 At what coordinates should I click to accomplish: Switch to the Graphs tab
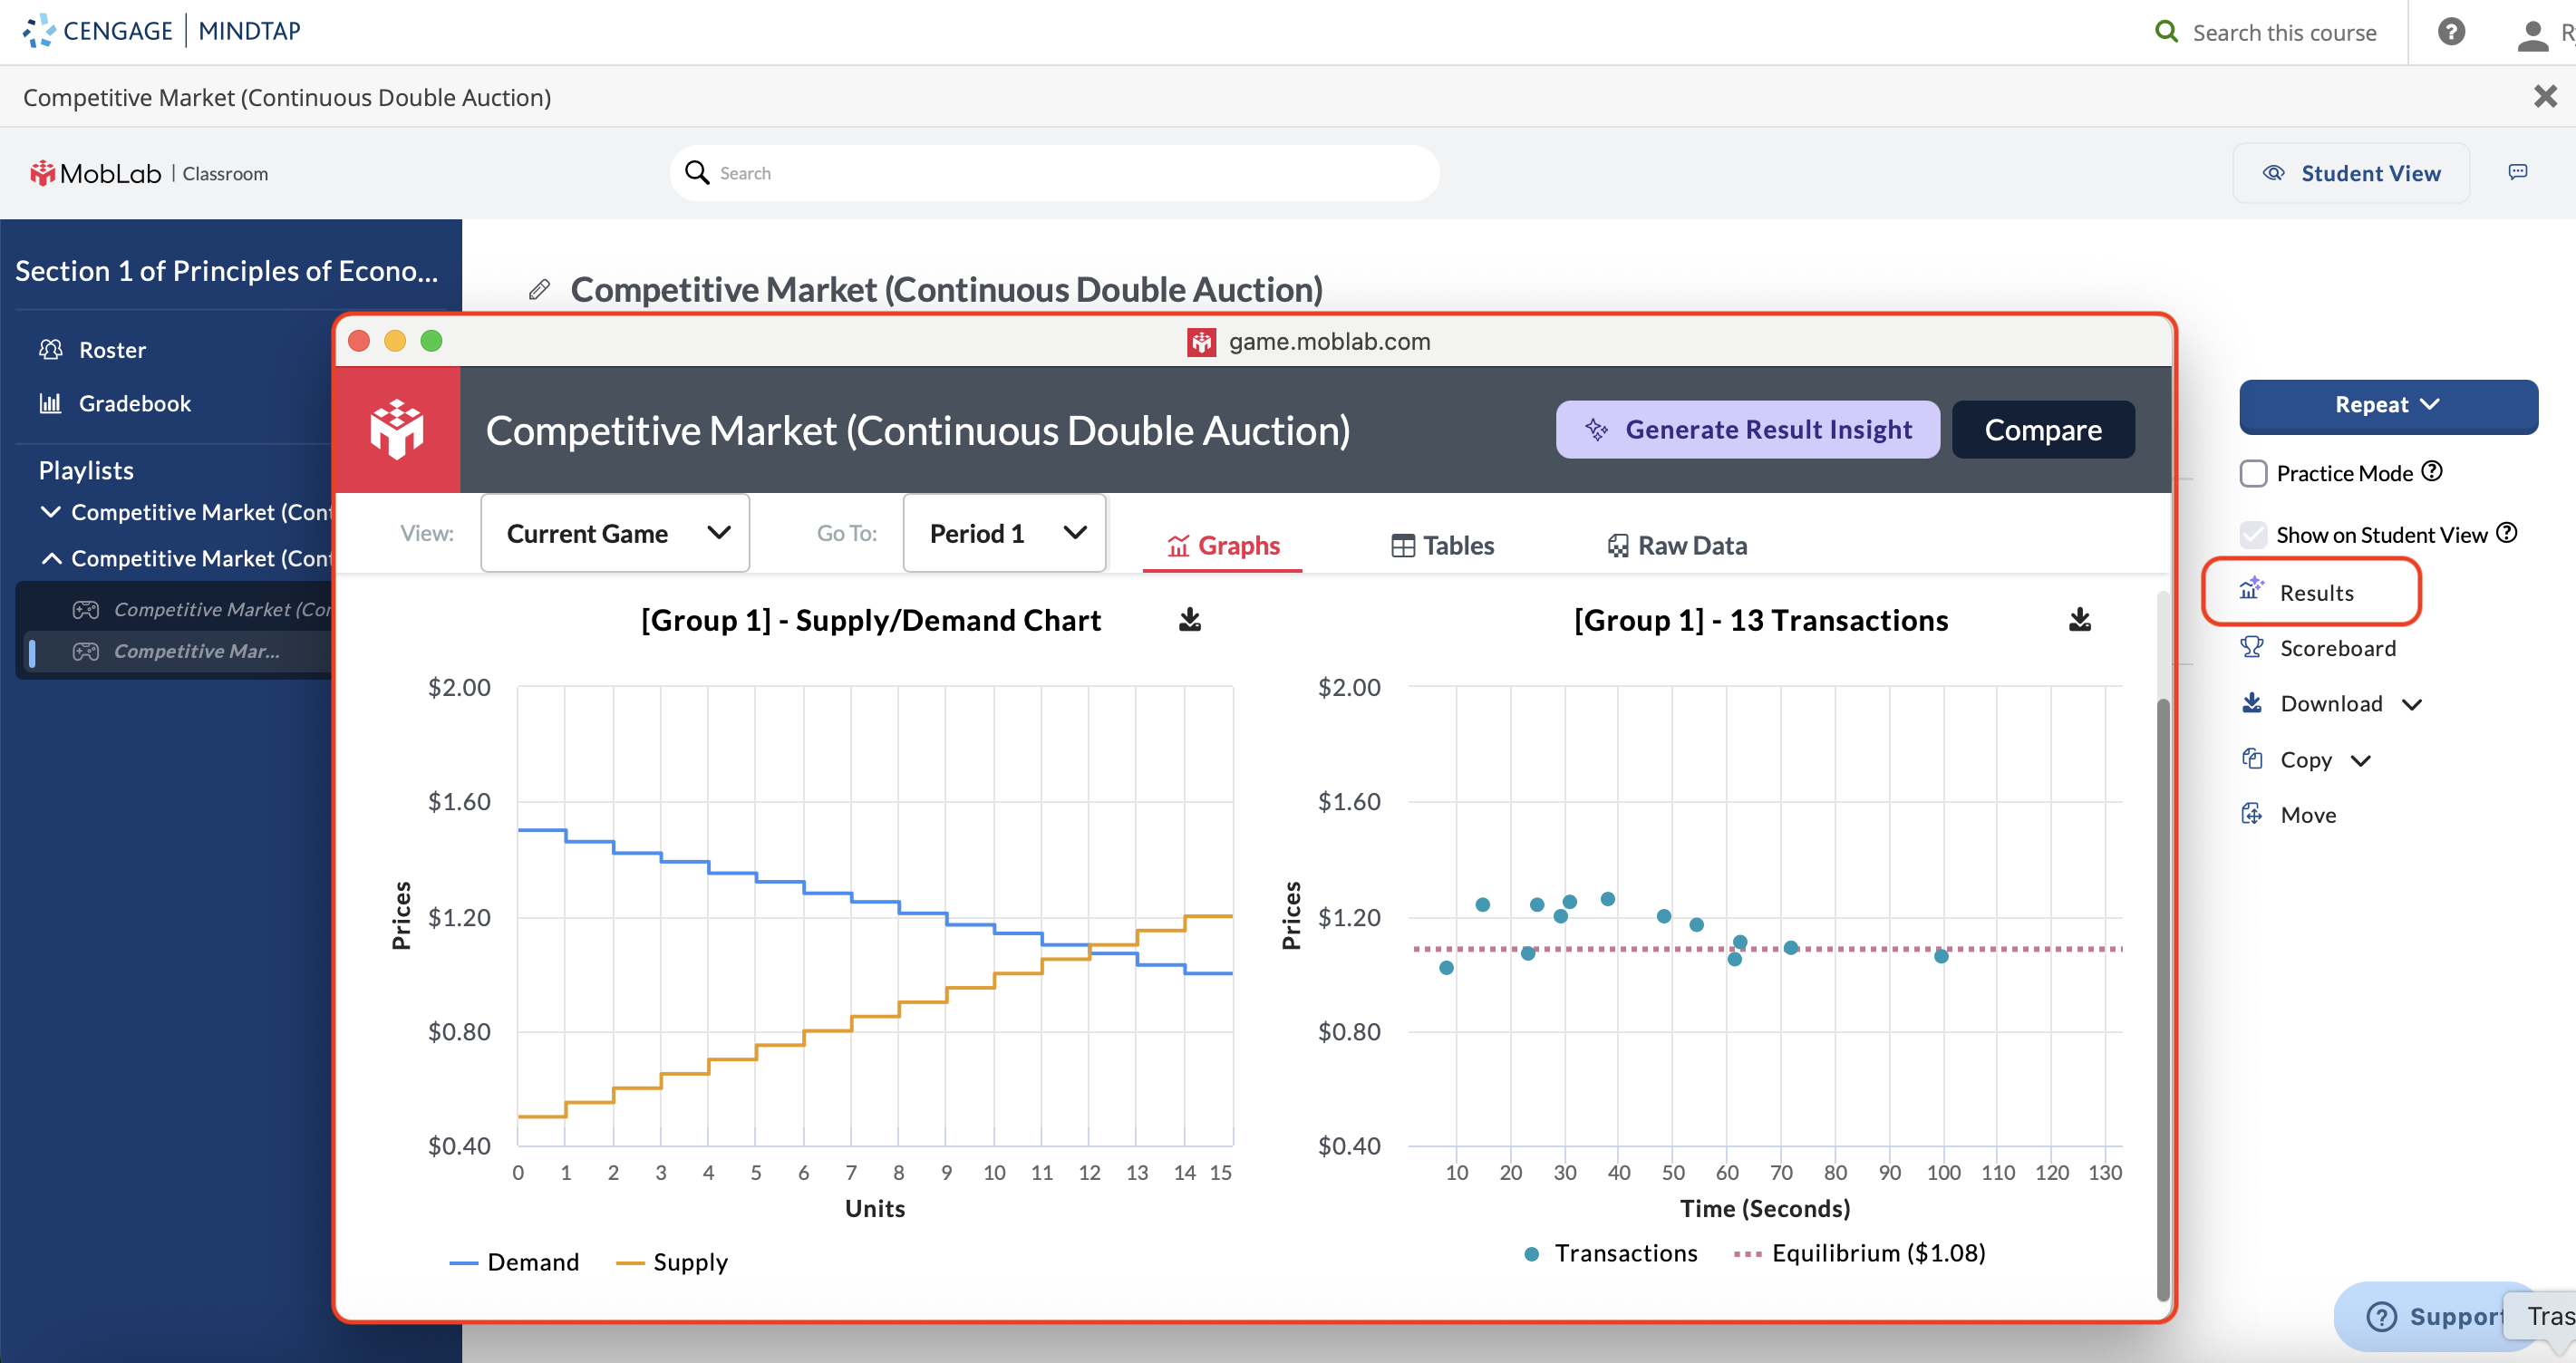tap(1222, 545)
